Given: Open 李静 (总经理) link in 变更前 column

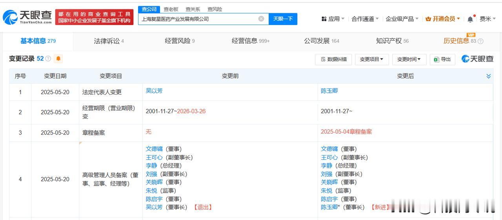Looking at the screenshot, I should 151,166.
